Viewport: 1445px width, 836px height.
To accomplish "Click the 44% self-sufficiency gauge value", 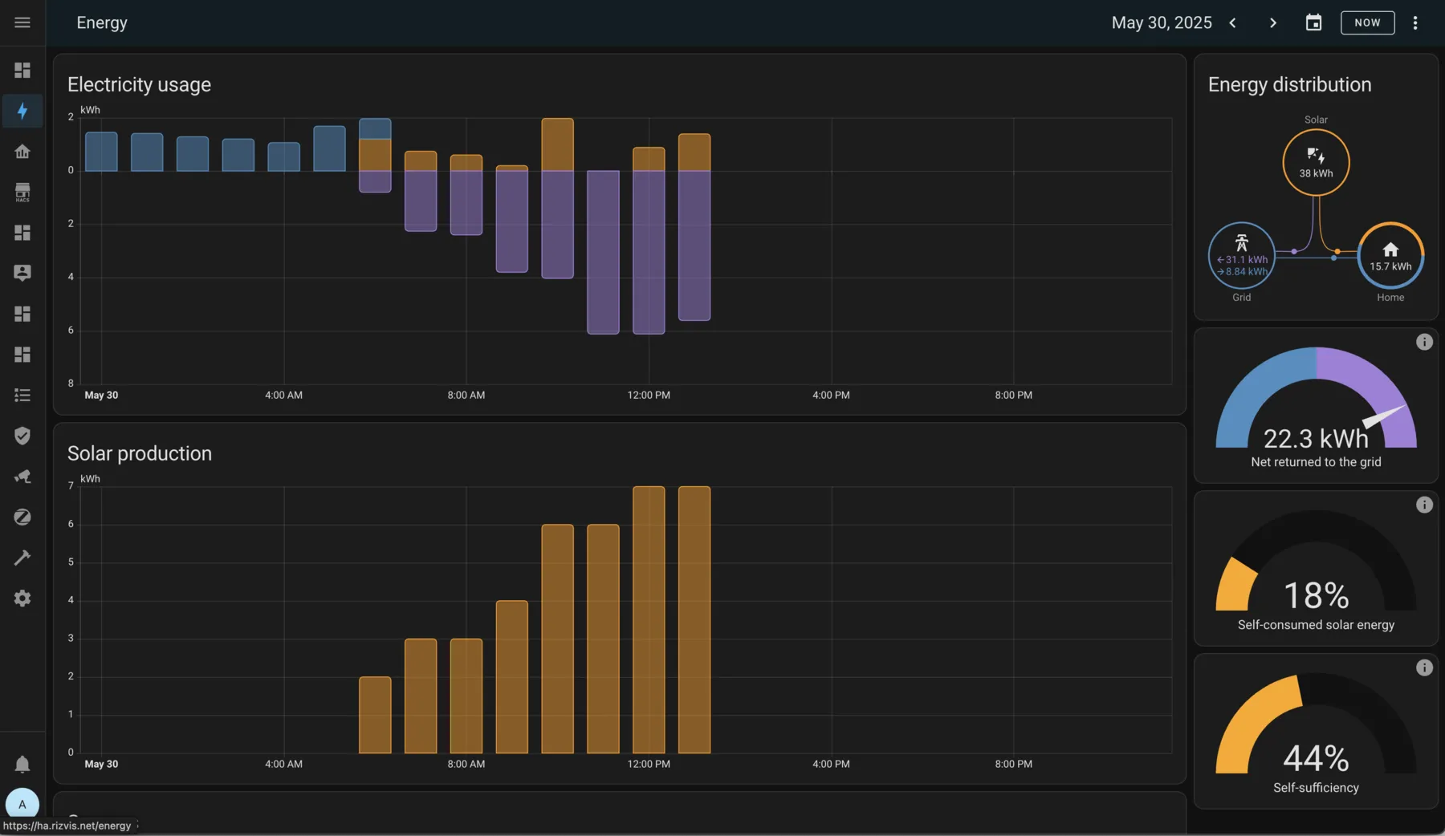I will (x=1316, y=758).
